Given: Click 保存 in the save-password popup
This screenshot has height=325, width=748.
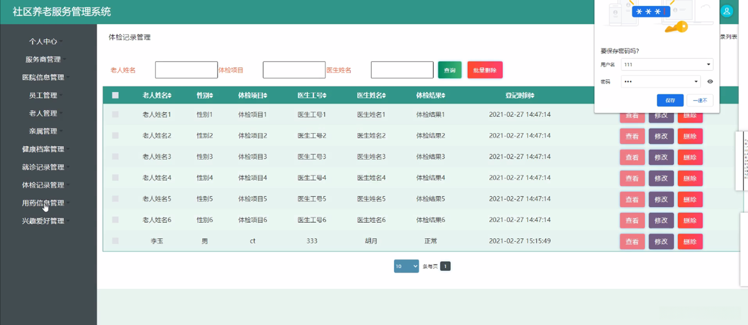Looking at the screenshot, I should 670,100.
